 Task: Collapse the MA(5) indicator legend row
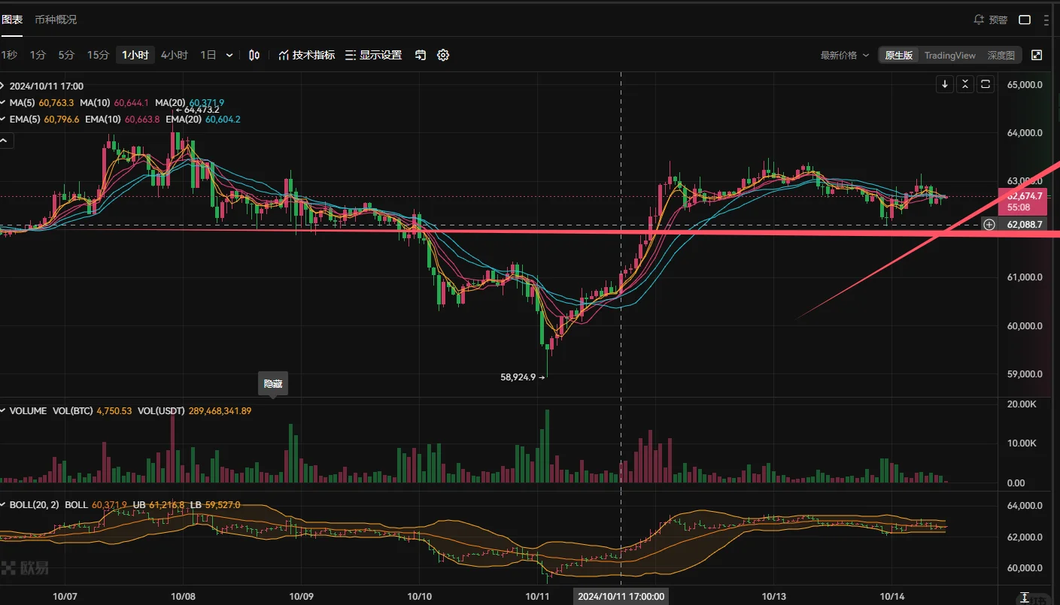coord(3,103)
